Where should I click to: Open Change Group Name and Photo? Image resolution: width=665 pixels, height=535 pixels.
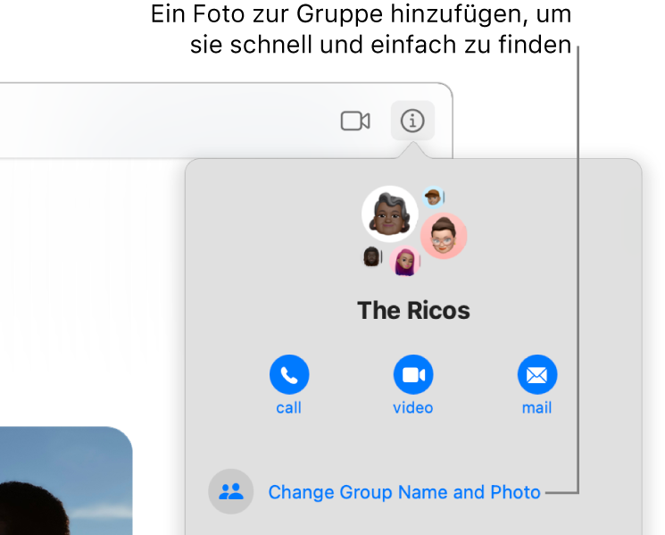pos(404,492)
